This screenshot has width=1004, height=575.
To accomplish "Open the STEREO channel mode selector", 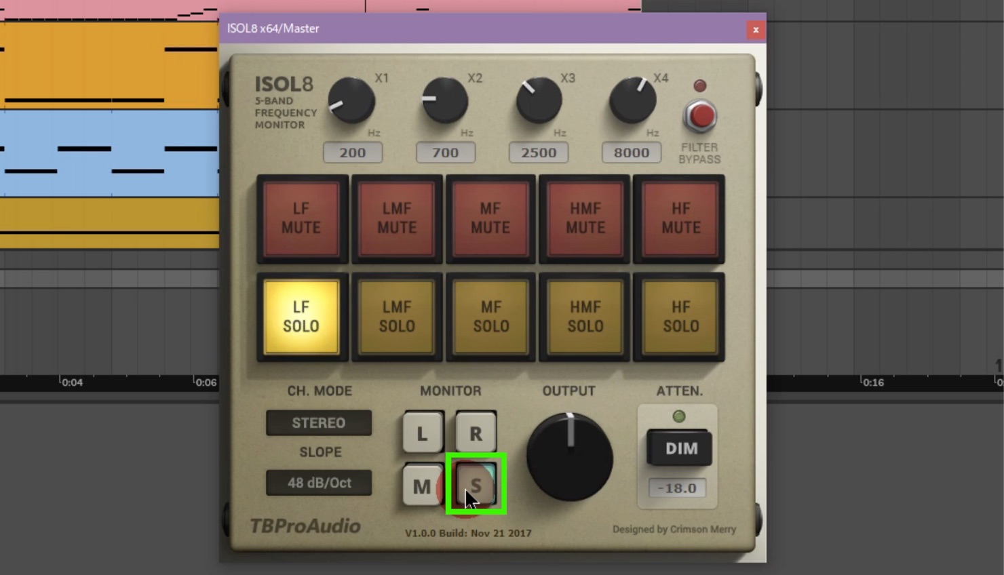I will pos(319,422).
